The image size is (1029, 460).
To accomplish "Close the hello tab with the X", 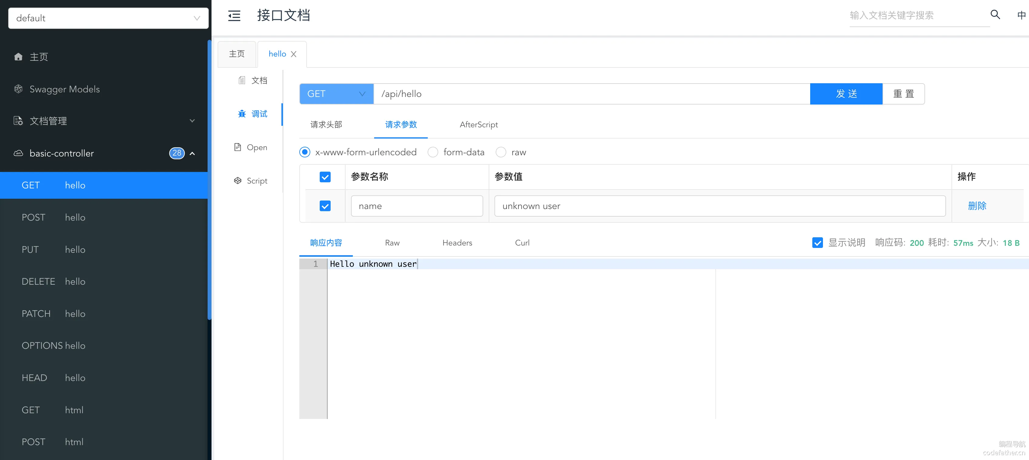I will click(294, 54).
